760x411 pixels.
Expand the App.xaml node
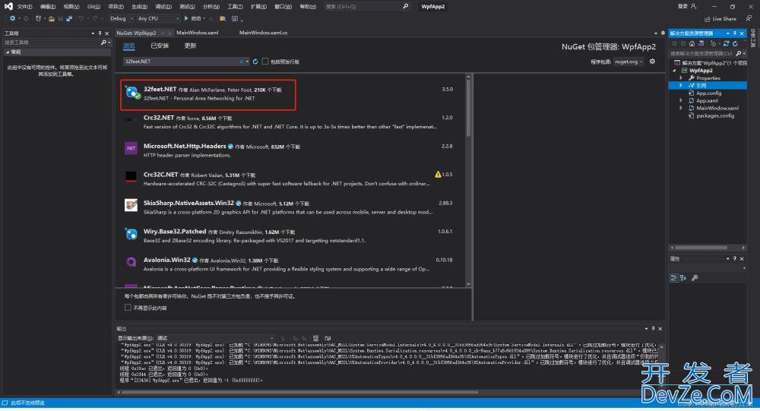click(681, 101)
